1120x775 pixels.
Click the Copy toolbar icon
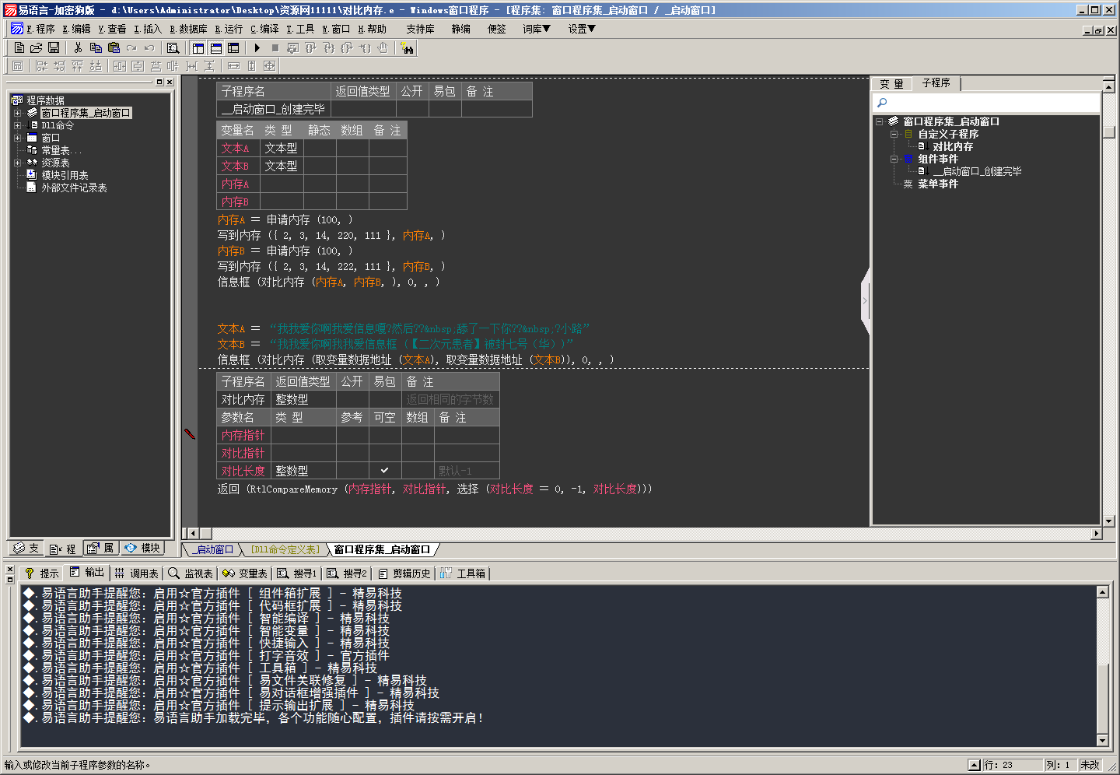tap(96, 47)
